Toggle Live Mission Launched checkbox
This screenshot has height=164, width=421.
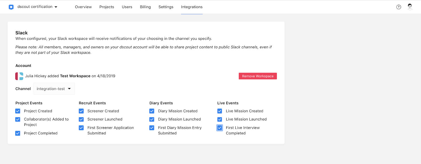coord(220,119)
